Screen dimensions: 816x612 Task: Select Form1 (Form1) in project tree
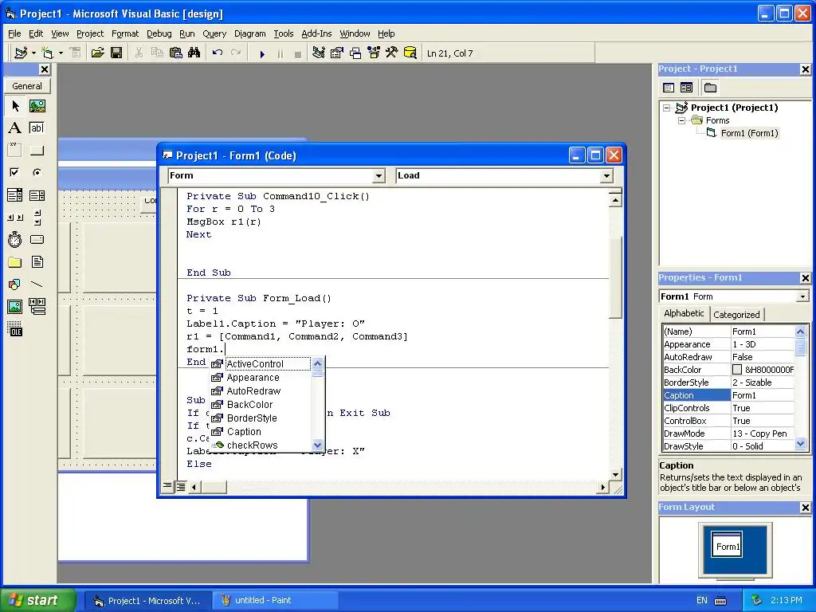click(x=749, y=133)
